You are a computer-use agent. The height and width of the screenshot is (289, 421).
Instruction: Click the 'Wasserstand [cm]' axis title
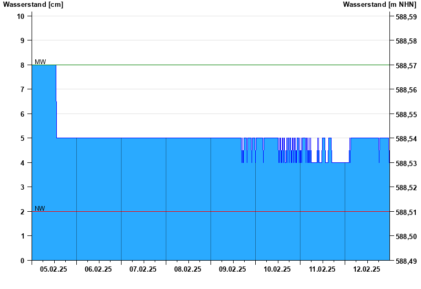[x=33, y=5]
